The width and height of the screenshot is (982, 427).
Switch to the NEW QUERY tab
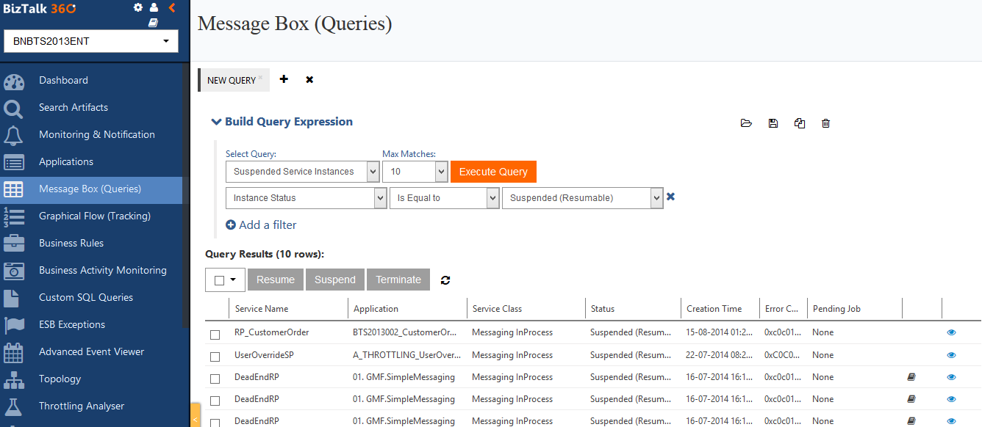coord(231,81)
